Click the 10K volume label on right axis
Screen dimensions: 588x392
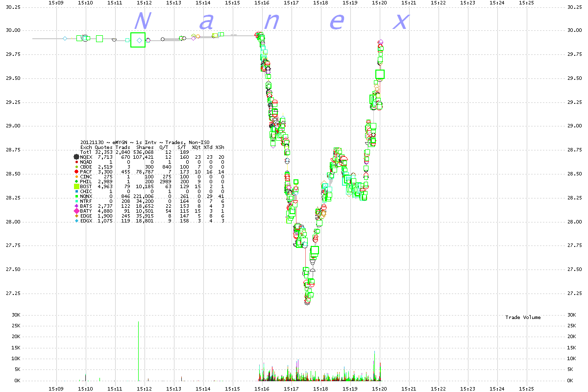coord(571,359)
